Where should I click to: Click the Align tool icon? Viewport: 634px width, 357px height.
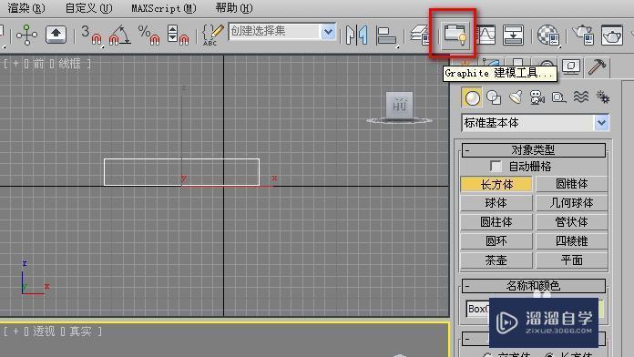pyautogui.click(x=385, y=35)
